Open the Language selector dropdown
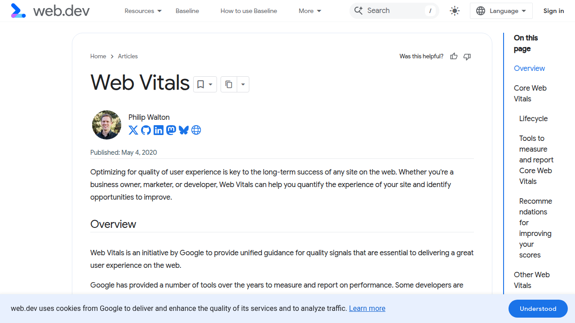The image size is (575, 323). (501, 10)
